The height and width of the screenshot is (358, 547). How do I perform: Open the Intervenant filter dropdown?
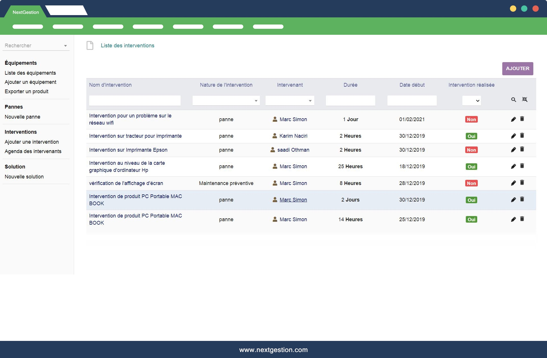[x=290, y=101]
